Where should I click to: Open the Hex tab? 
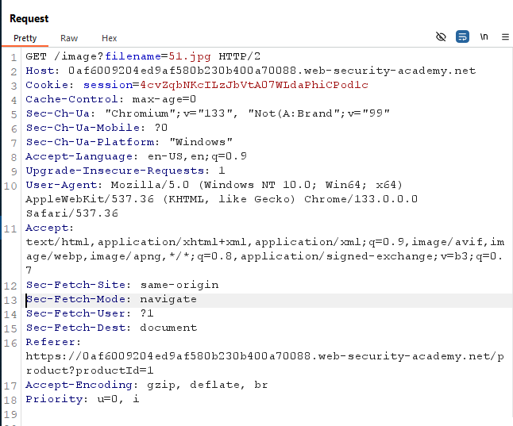pos(109,38)
